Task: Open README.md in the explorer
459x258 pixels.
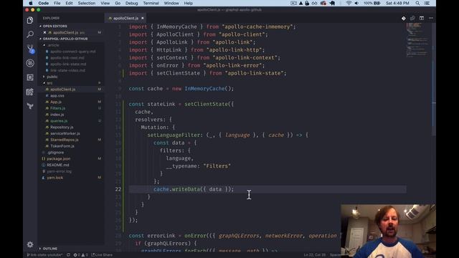Action: pos(57,165)
